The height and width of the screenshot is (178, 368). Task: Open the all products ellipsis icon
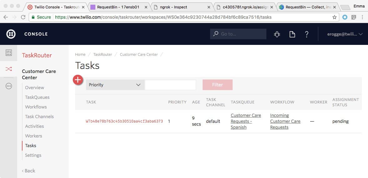tap(9, 86)
